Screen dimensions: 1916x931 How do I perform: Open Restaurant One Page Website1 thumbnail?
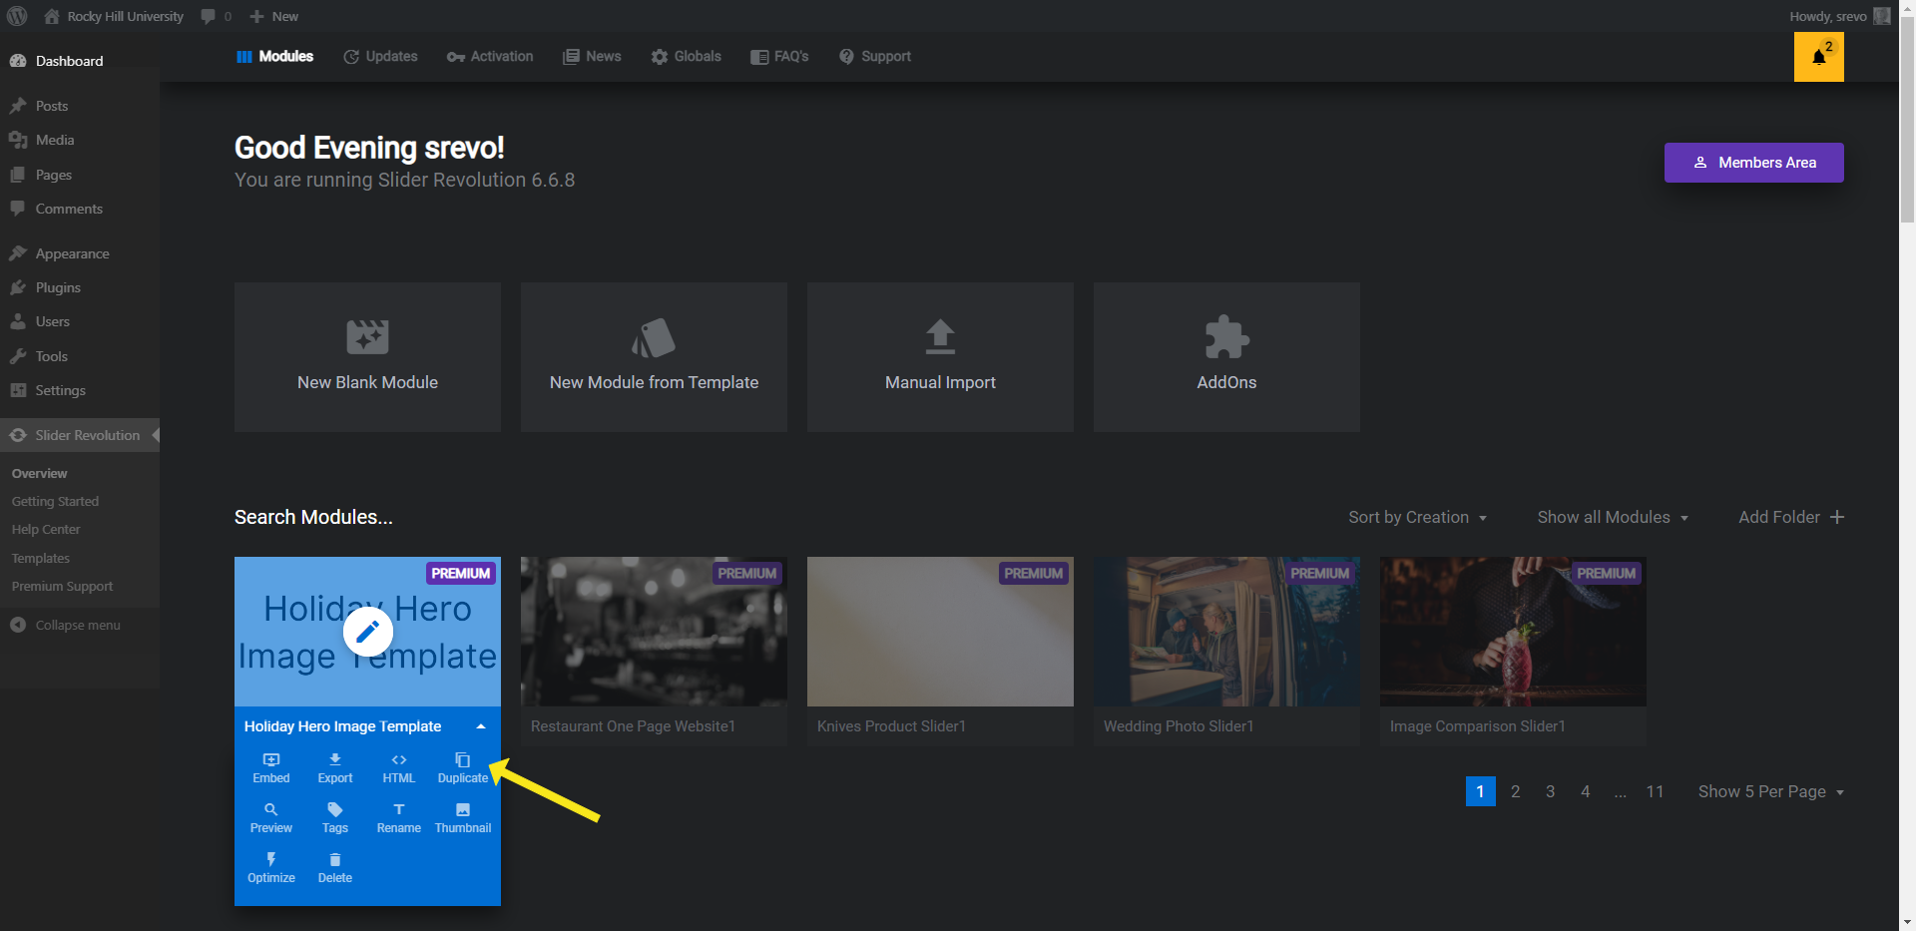click(x=654, y=632)
